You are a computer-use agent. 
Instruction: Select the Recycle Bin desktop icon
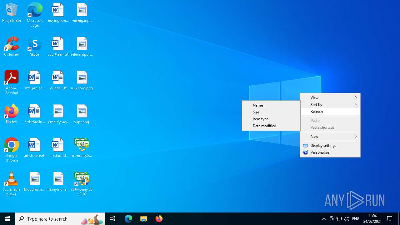12,13
